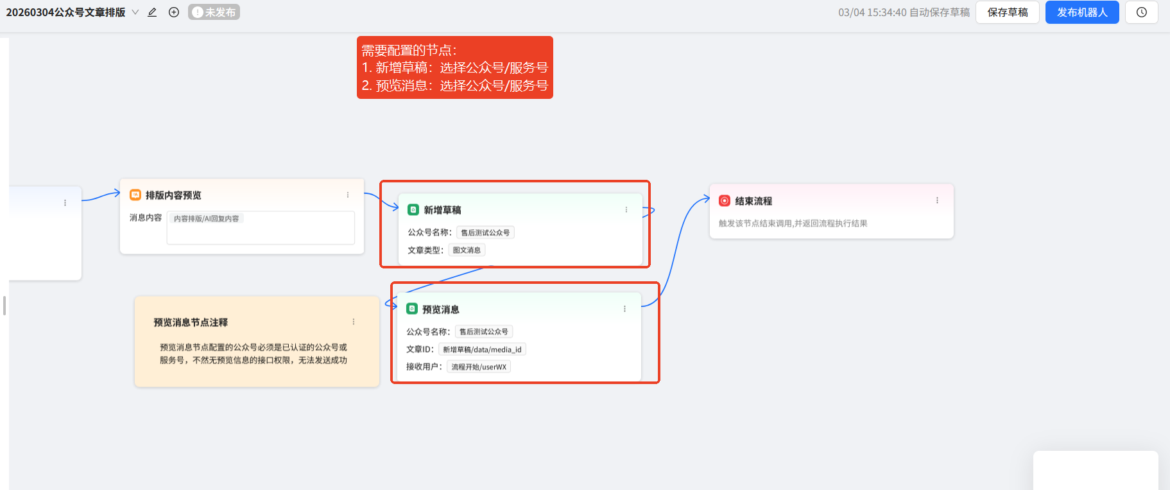Click the green 新增草稿 node icon
This screenshot has width=1170, height=490.
pos(413,209)
